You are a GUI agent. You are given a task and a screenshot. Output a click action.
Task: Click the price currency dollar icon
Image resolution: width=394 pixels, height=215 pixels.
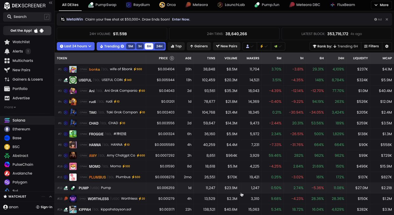[x=172, y=58]
